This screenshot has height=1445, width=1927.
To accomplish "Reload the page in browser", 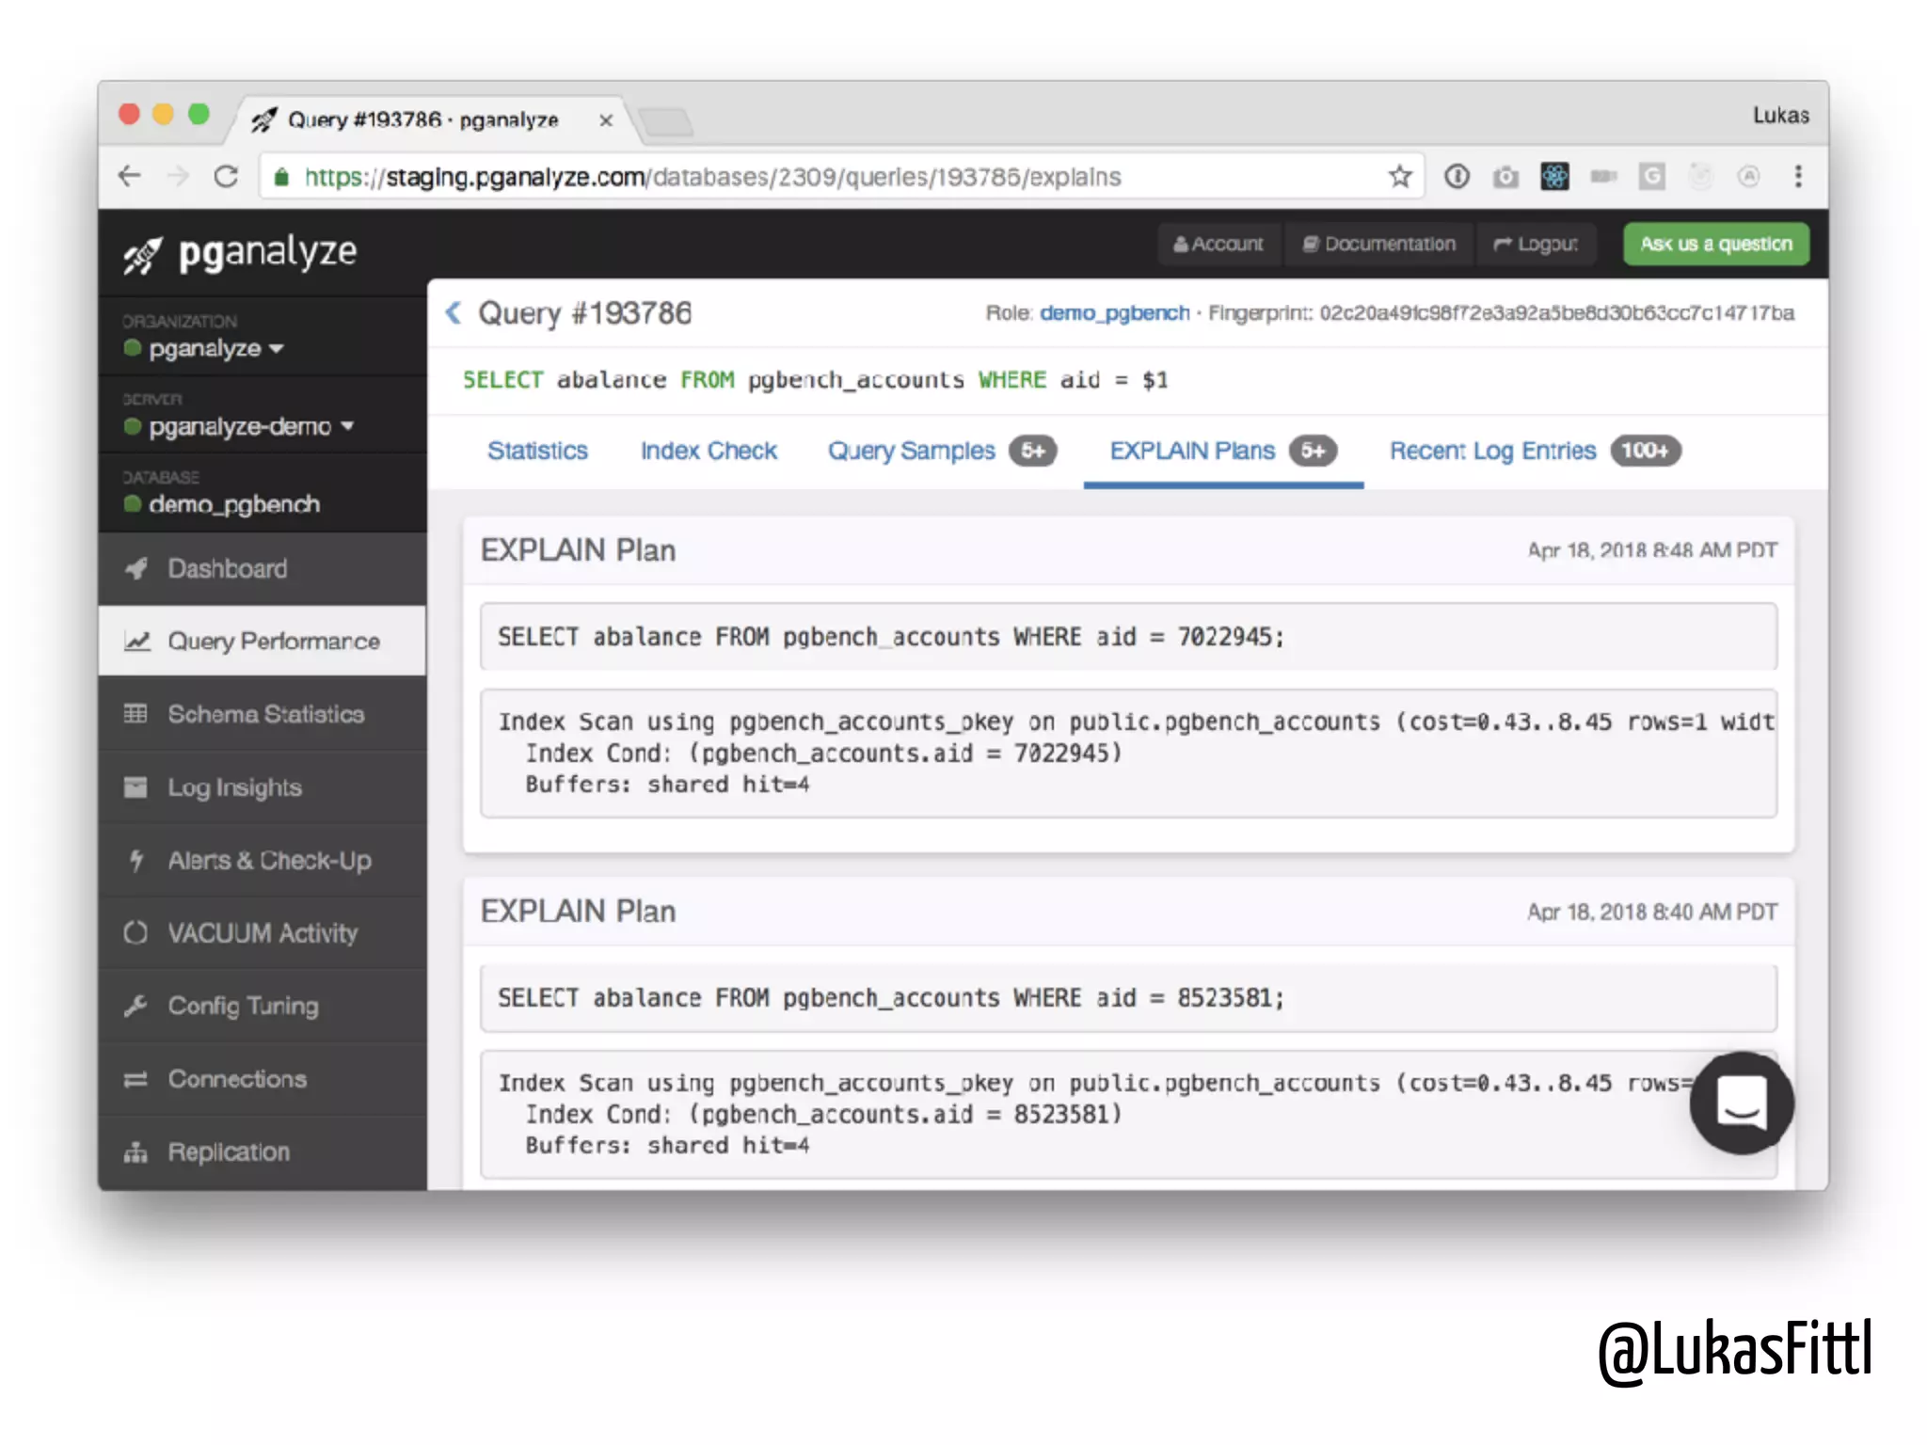I will tap(226, 177).
